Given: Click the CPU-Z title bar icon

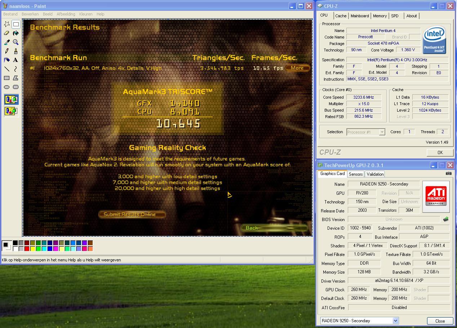Looking at the screenshot, I should click(320, 6).
